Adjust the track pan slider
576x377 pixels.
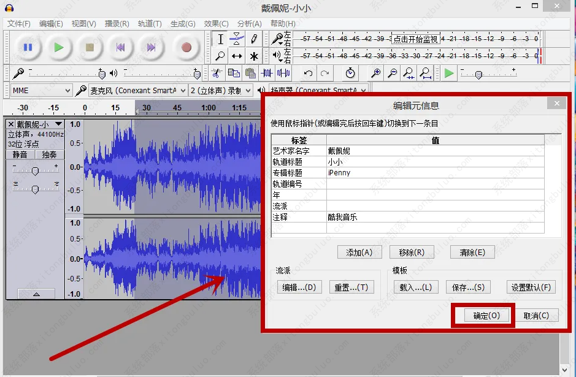[x=35, y=188]
